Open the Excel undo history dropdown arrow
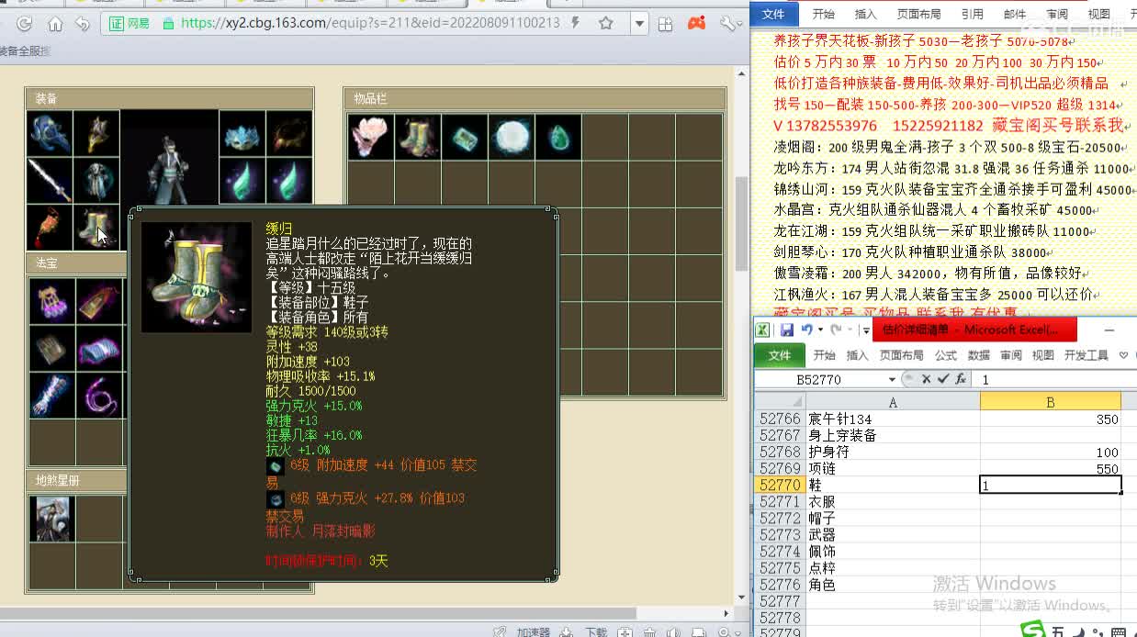1137x637 pixels. [819, 330]
